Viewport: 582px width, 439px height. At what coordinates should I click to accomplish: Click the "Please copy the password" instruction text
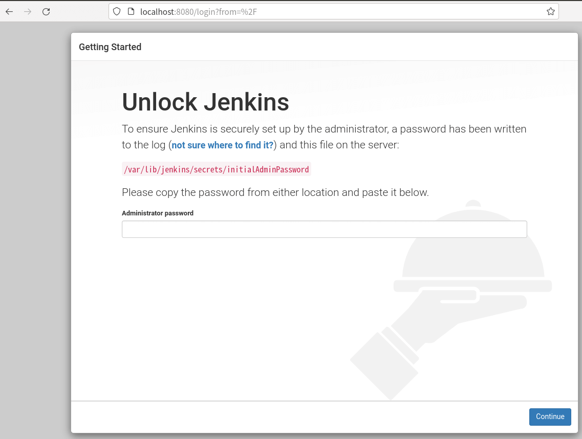coord(275,192)
